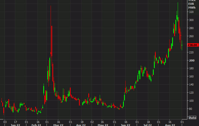
Task: Click the 238.00 current price label
Action: click(x=193, y=45)
